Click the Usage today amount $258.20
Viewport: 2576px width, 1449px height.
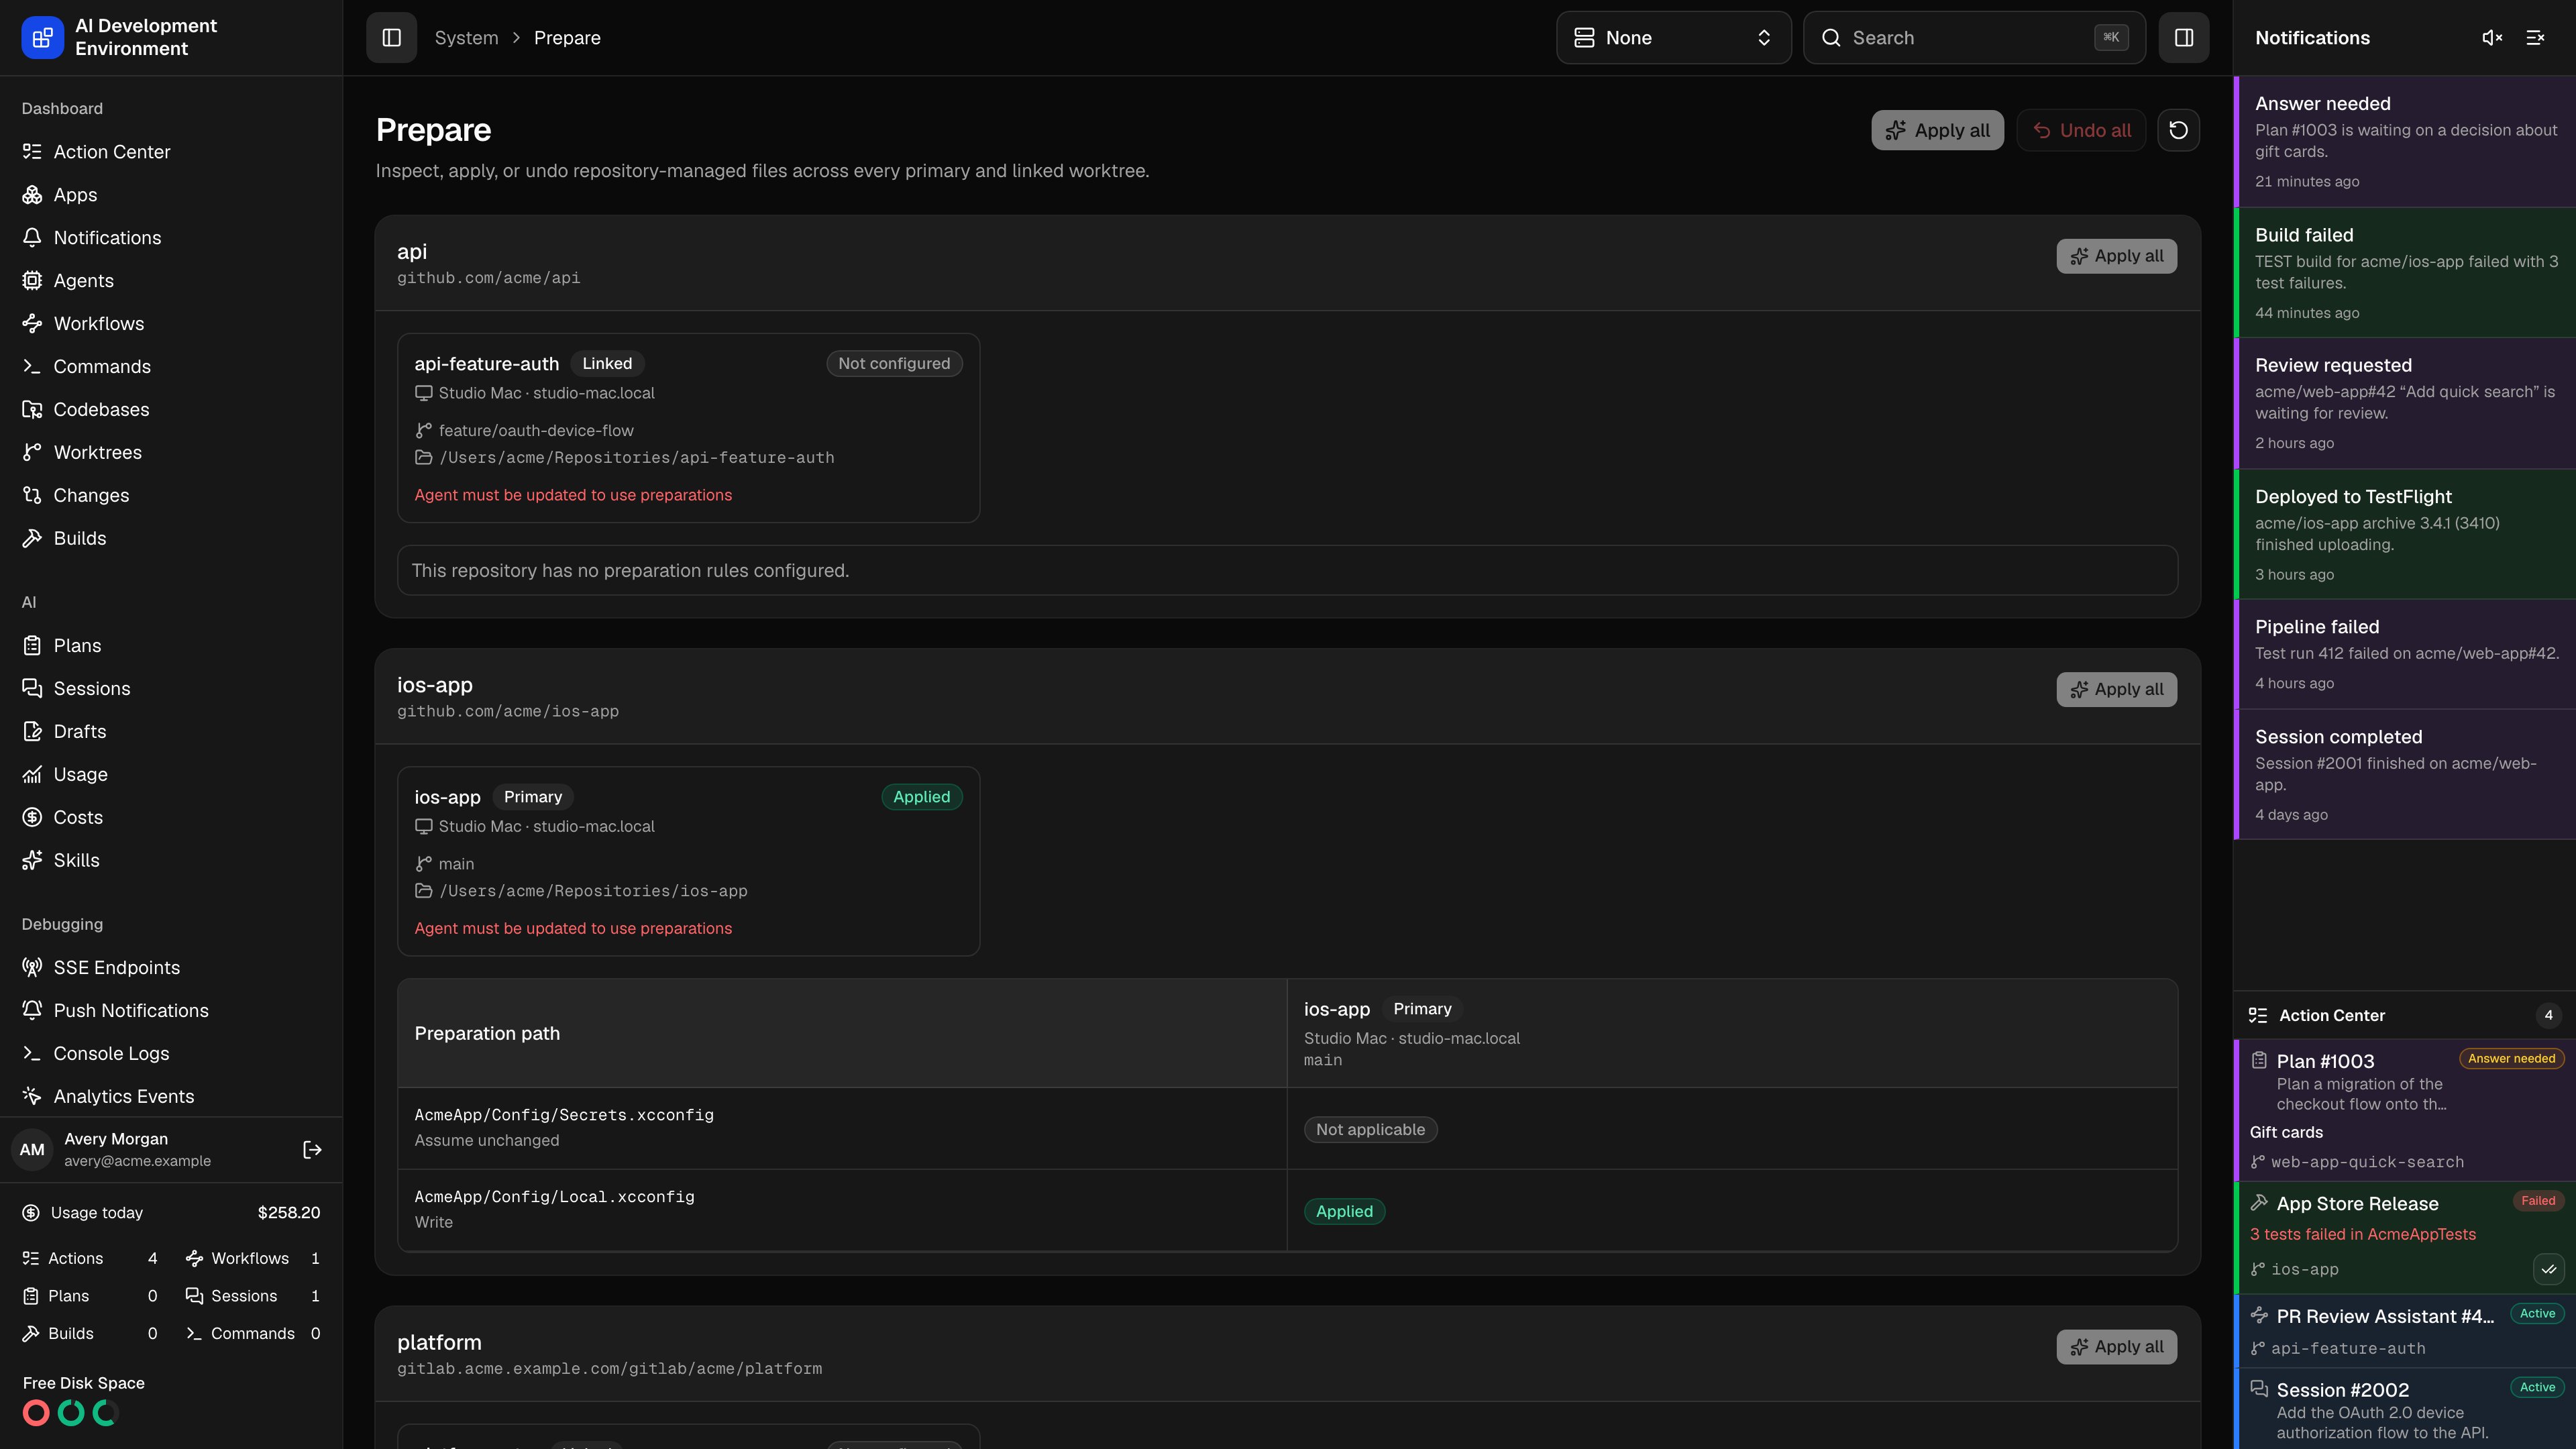tap(289, 1212)
